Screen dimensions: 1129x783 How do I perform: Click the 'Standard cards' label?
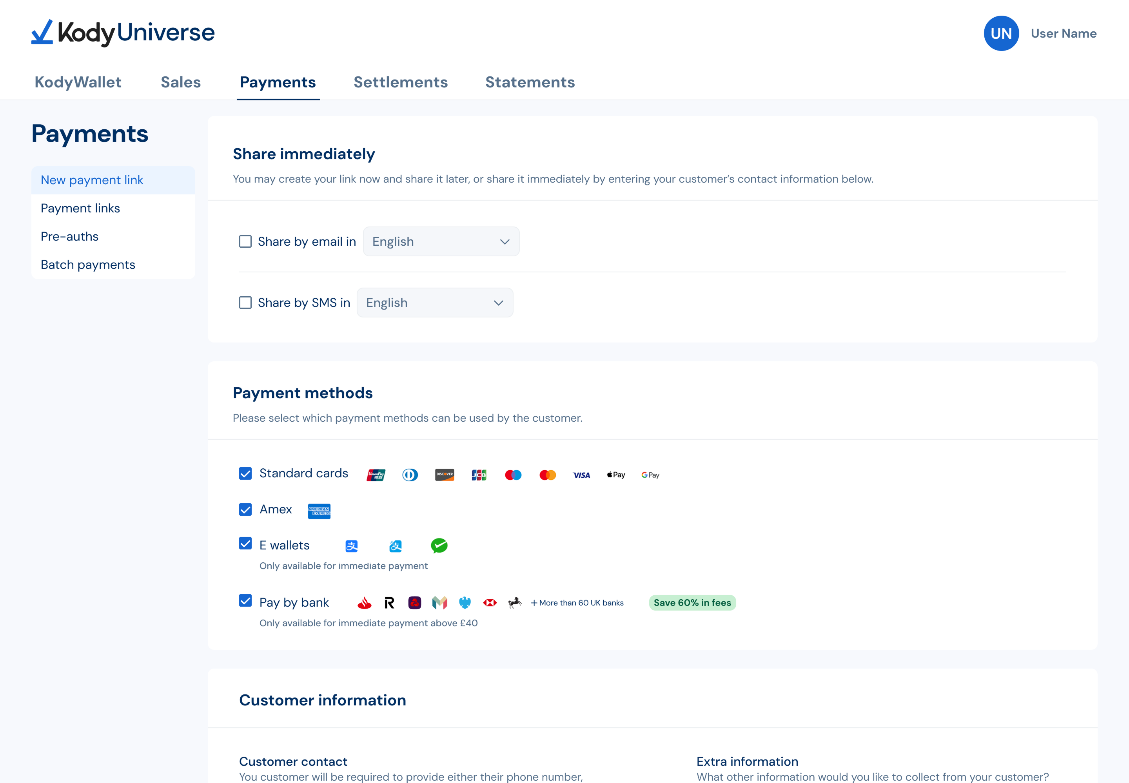(304, 473)
